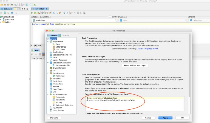Collapse the SQL Commander section in properties tree
Screen dimensions: 210x123
[x=48, y=94]
